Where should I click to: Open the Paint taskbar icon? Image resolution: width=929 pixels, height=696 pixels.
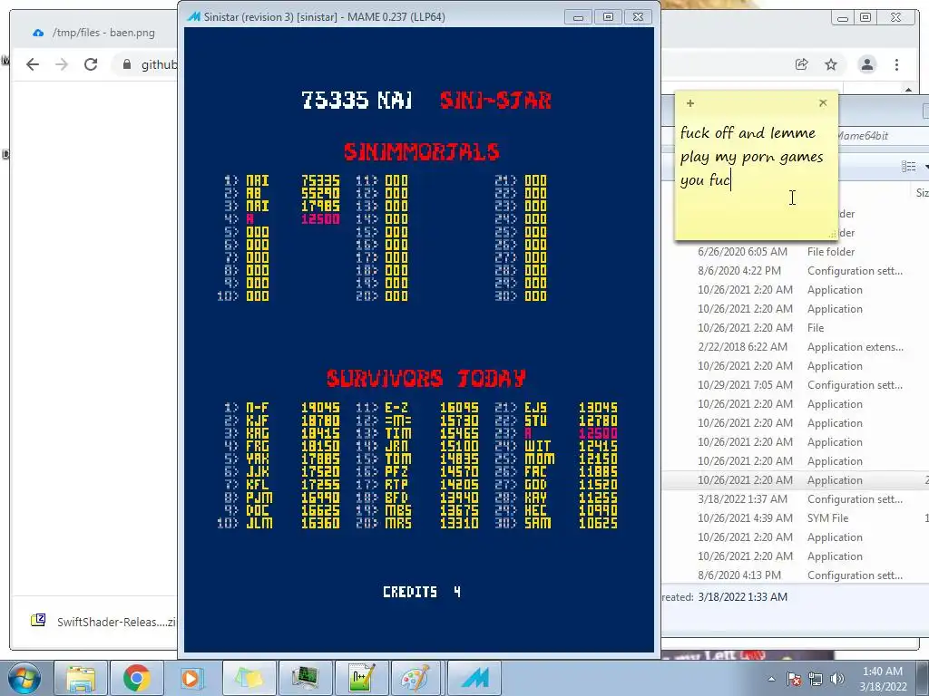point(417,678)
